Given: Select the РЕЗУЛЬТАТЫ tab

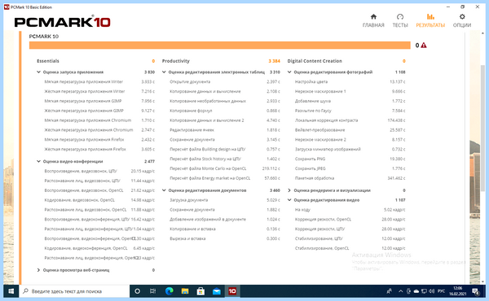Looking at the screenshot, I should 430,20.
